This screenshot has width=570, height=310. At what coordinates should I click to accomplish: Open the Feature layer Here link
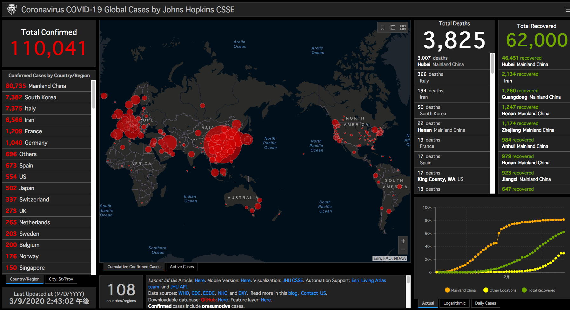click(x=266, y=300)
